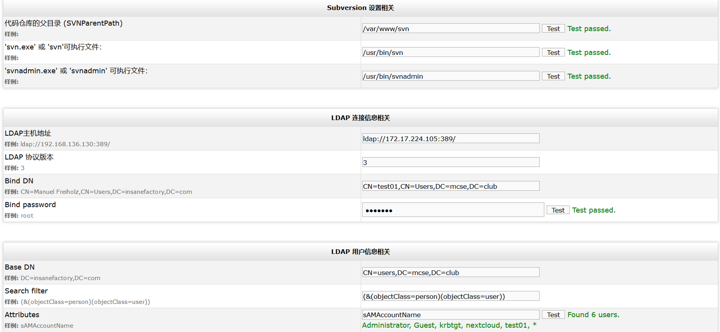720x332 pixels.
Task: Click the LDAP user info section header
Action: pos(360,252)
